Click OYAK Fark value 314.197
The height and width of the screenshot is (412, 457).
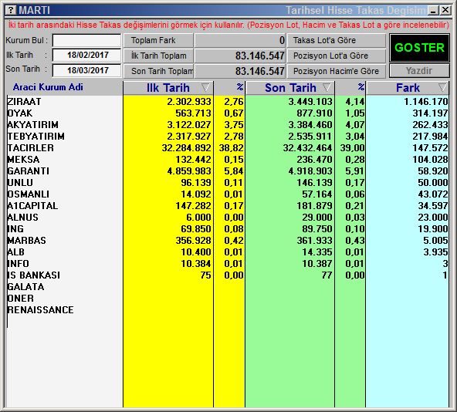(430, 113)
